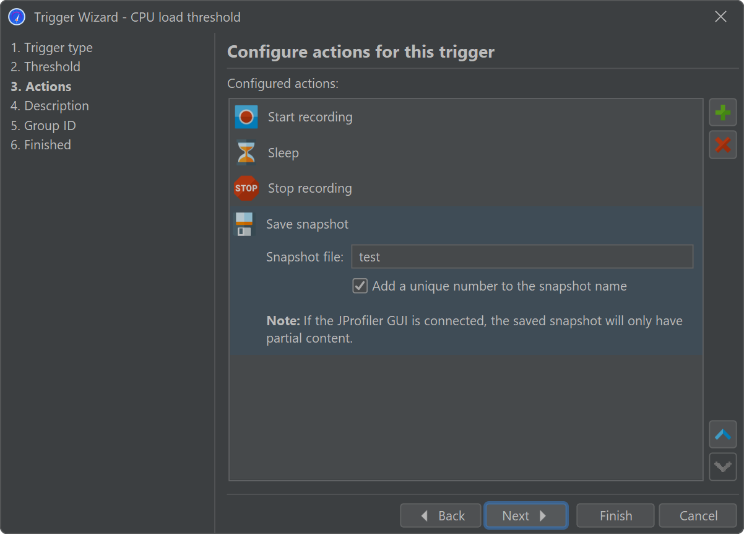Click the red X delete action icon
The width and height of the screenshot is (744, 534).
(722, 145)
